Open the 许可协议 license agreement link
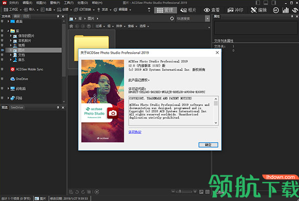 pyautogui.click(x=135, y=132)
